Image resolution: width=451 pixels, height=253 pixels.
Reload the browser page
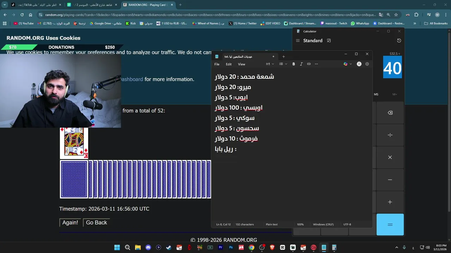[x=22, y=15]
